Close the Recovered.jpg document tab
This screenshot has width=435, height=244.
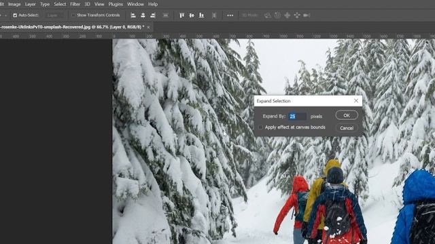click(148, 27)
